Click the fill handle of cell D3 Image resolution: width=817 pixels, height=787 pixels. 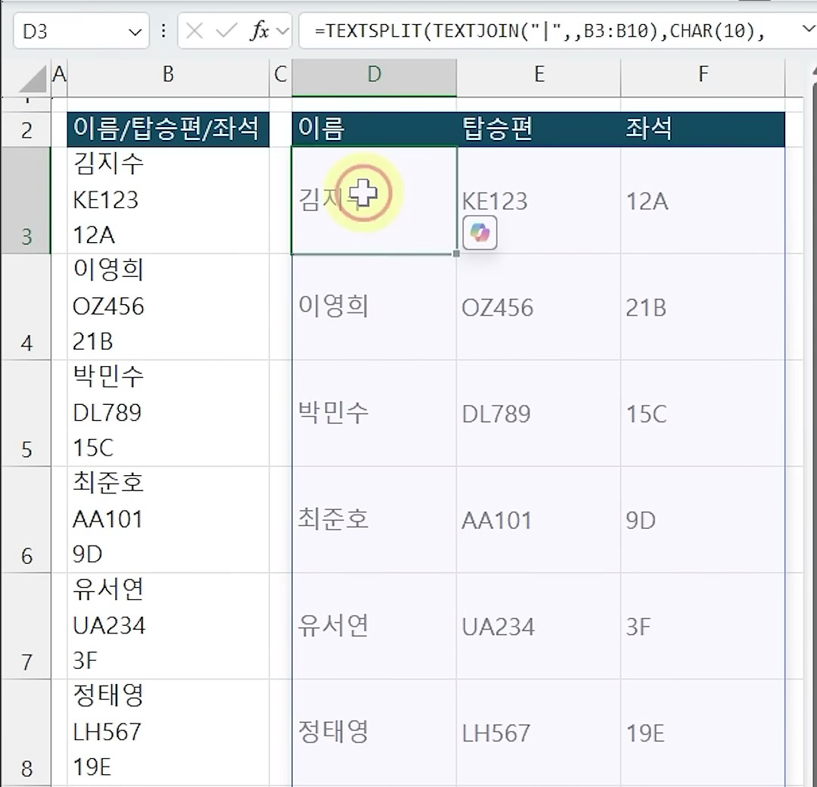click(456, 254)
